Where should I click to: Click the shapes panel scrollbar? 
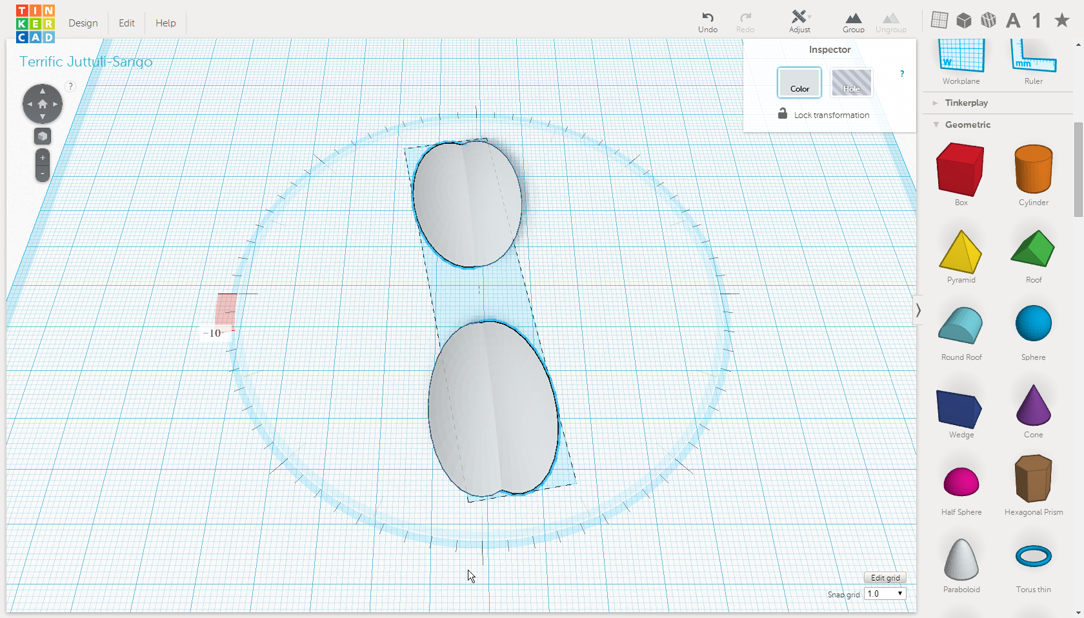1078,170
